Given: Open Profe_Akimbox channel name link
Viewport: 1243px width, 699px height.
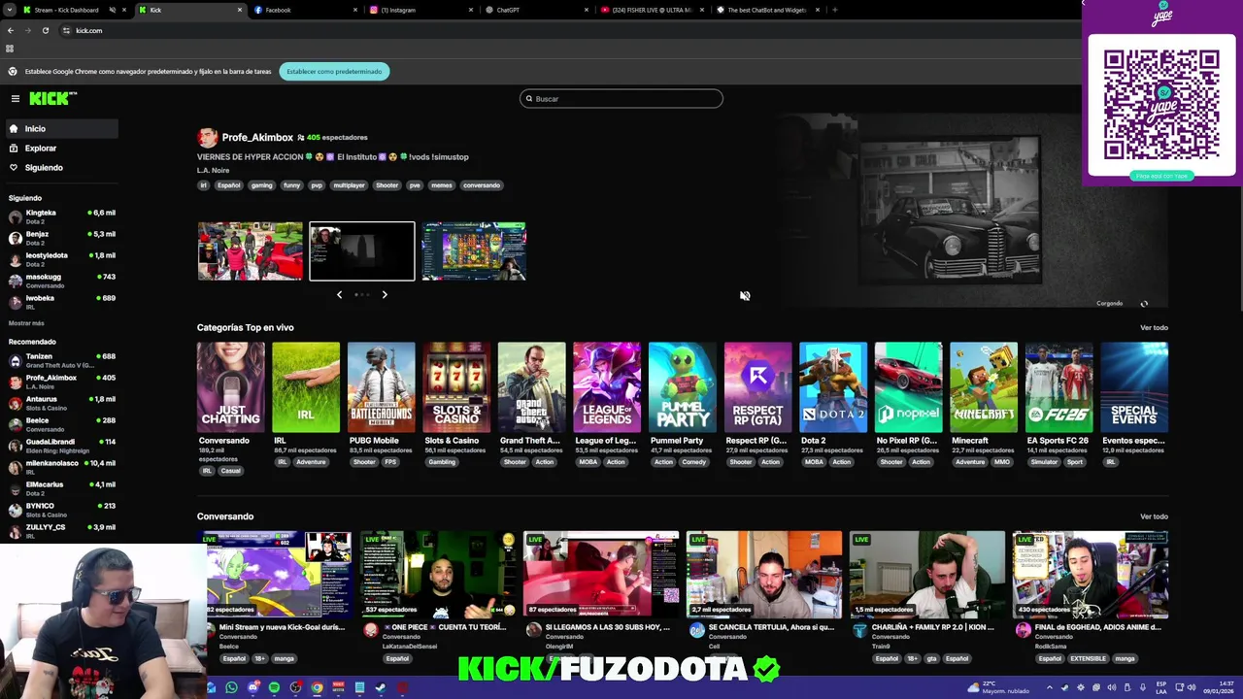Looking at the screenshot, I should pyautogui.click(x=257, y=137).
